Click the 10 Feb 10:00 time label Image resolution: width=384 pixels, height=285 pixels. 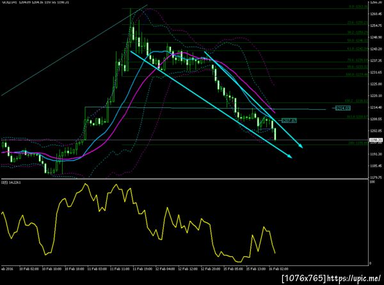point(52,269)
